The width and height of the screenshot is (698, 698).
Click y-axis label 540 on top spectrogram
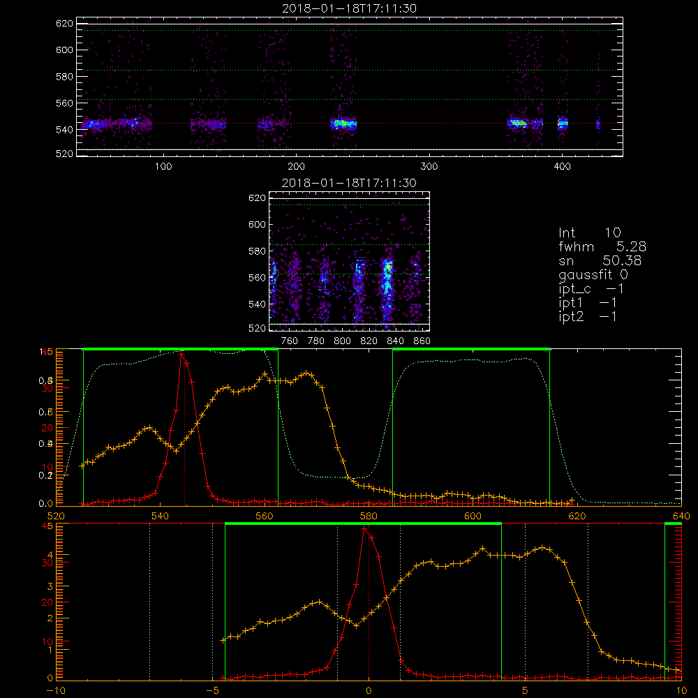(x=64, y=130)
